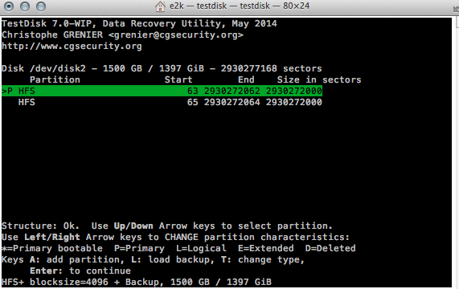This screenshot has height=289, width=459.
Task: Click 'L: load backup' key hint
Action: [x=172, y=259]
